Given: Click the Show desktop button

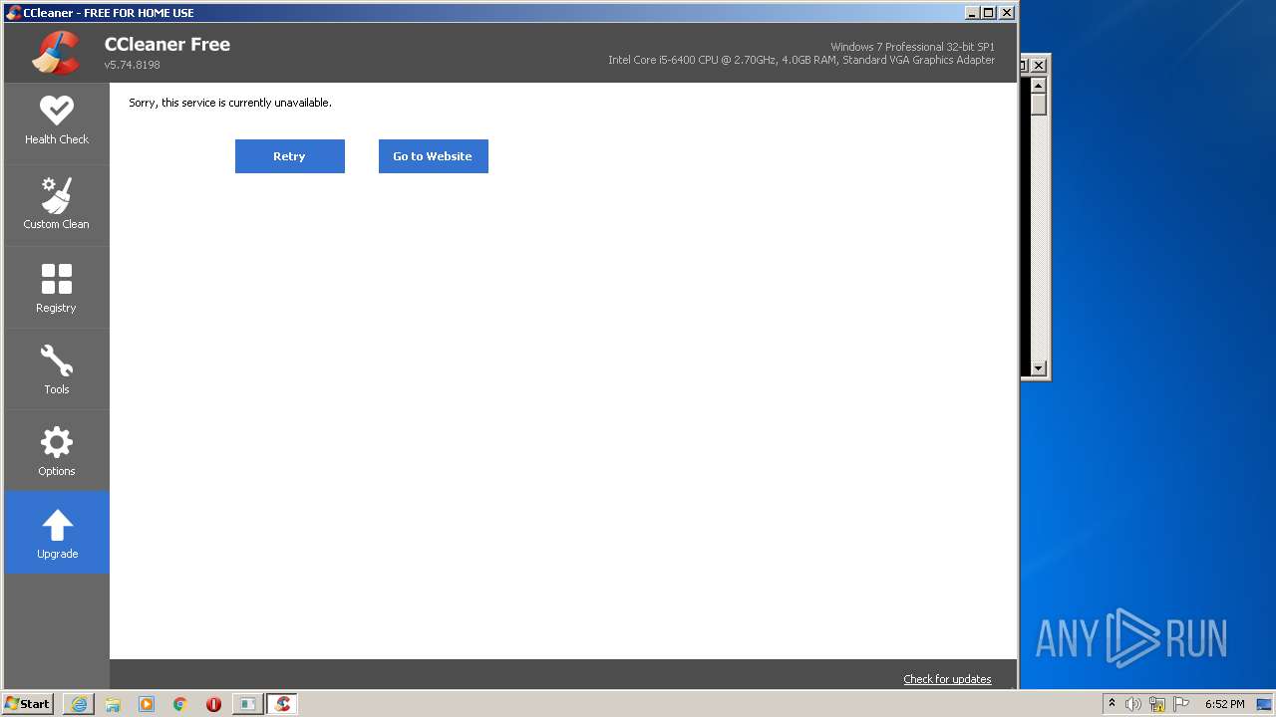Looking at the screenshot, I should [x=1264, y=704].
